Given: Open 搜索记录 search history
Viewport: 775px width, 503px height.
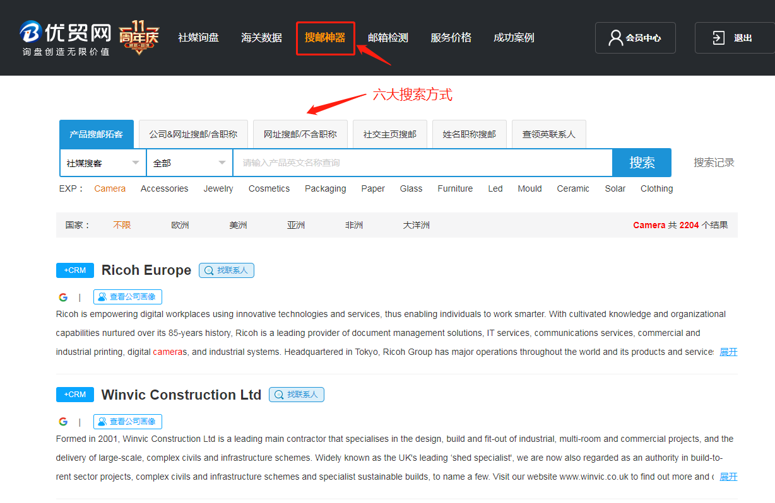Looking at the screenshot, I should pyautogui.click(x=714, y=163).
